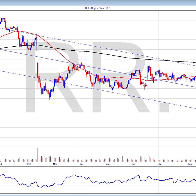This screenshot has height=196, width=196.
Task: Select the Mar label on date axis
Action: pyautogui.click(x=55, y=164)
